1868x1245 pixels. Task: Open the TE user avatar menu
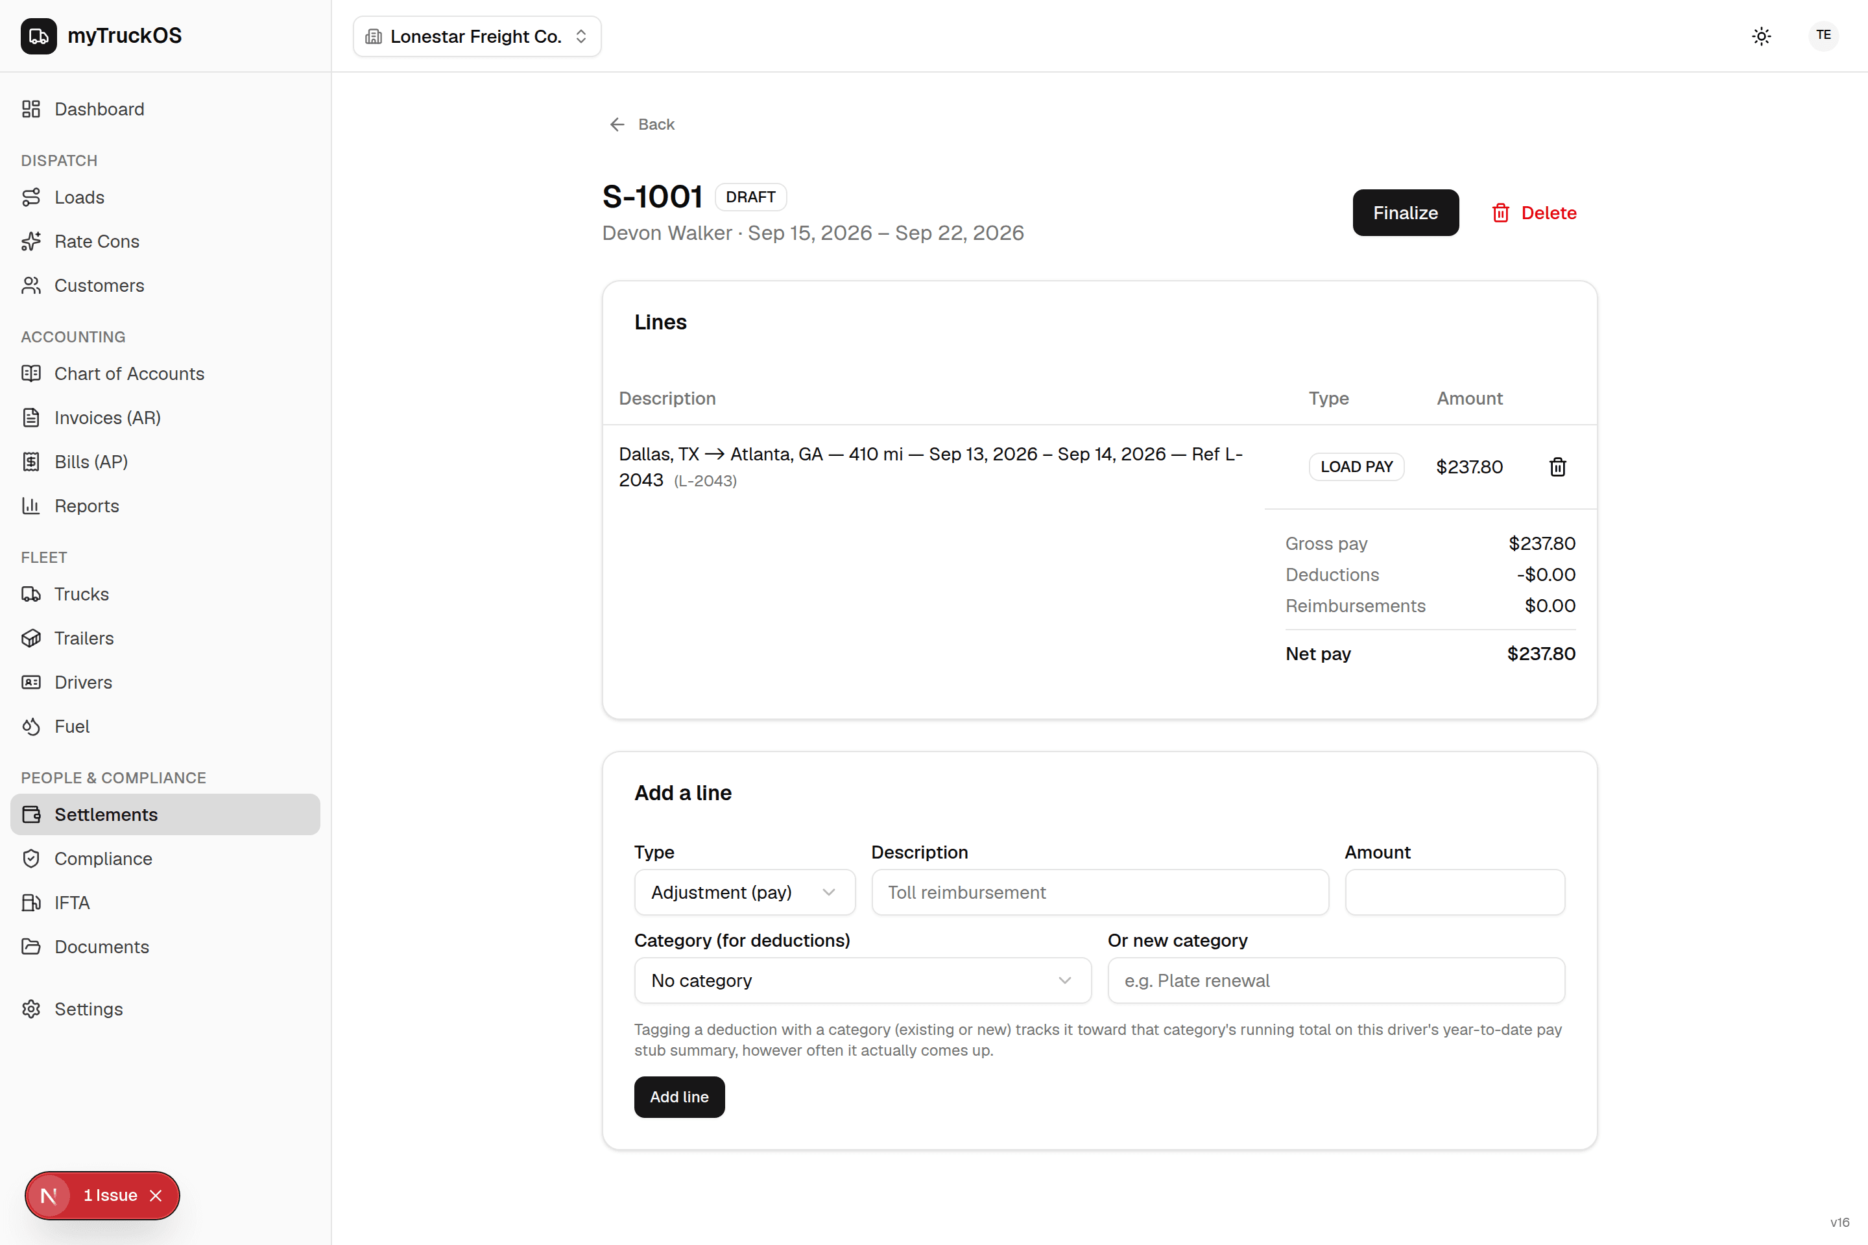point(1823,35)
